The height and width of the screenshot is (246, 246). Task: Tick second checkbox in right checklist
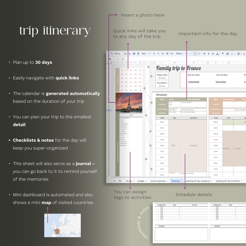click(217, 210)
